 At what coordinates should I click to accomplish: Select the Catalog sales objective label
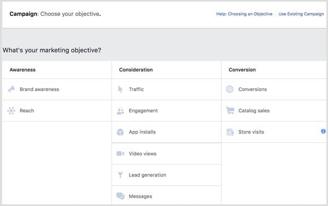tap(254, 111)
